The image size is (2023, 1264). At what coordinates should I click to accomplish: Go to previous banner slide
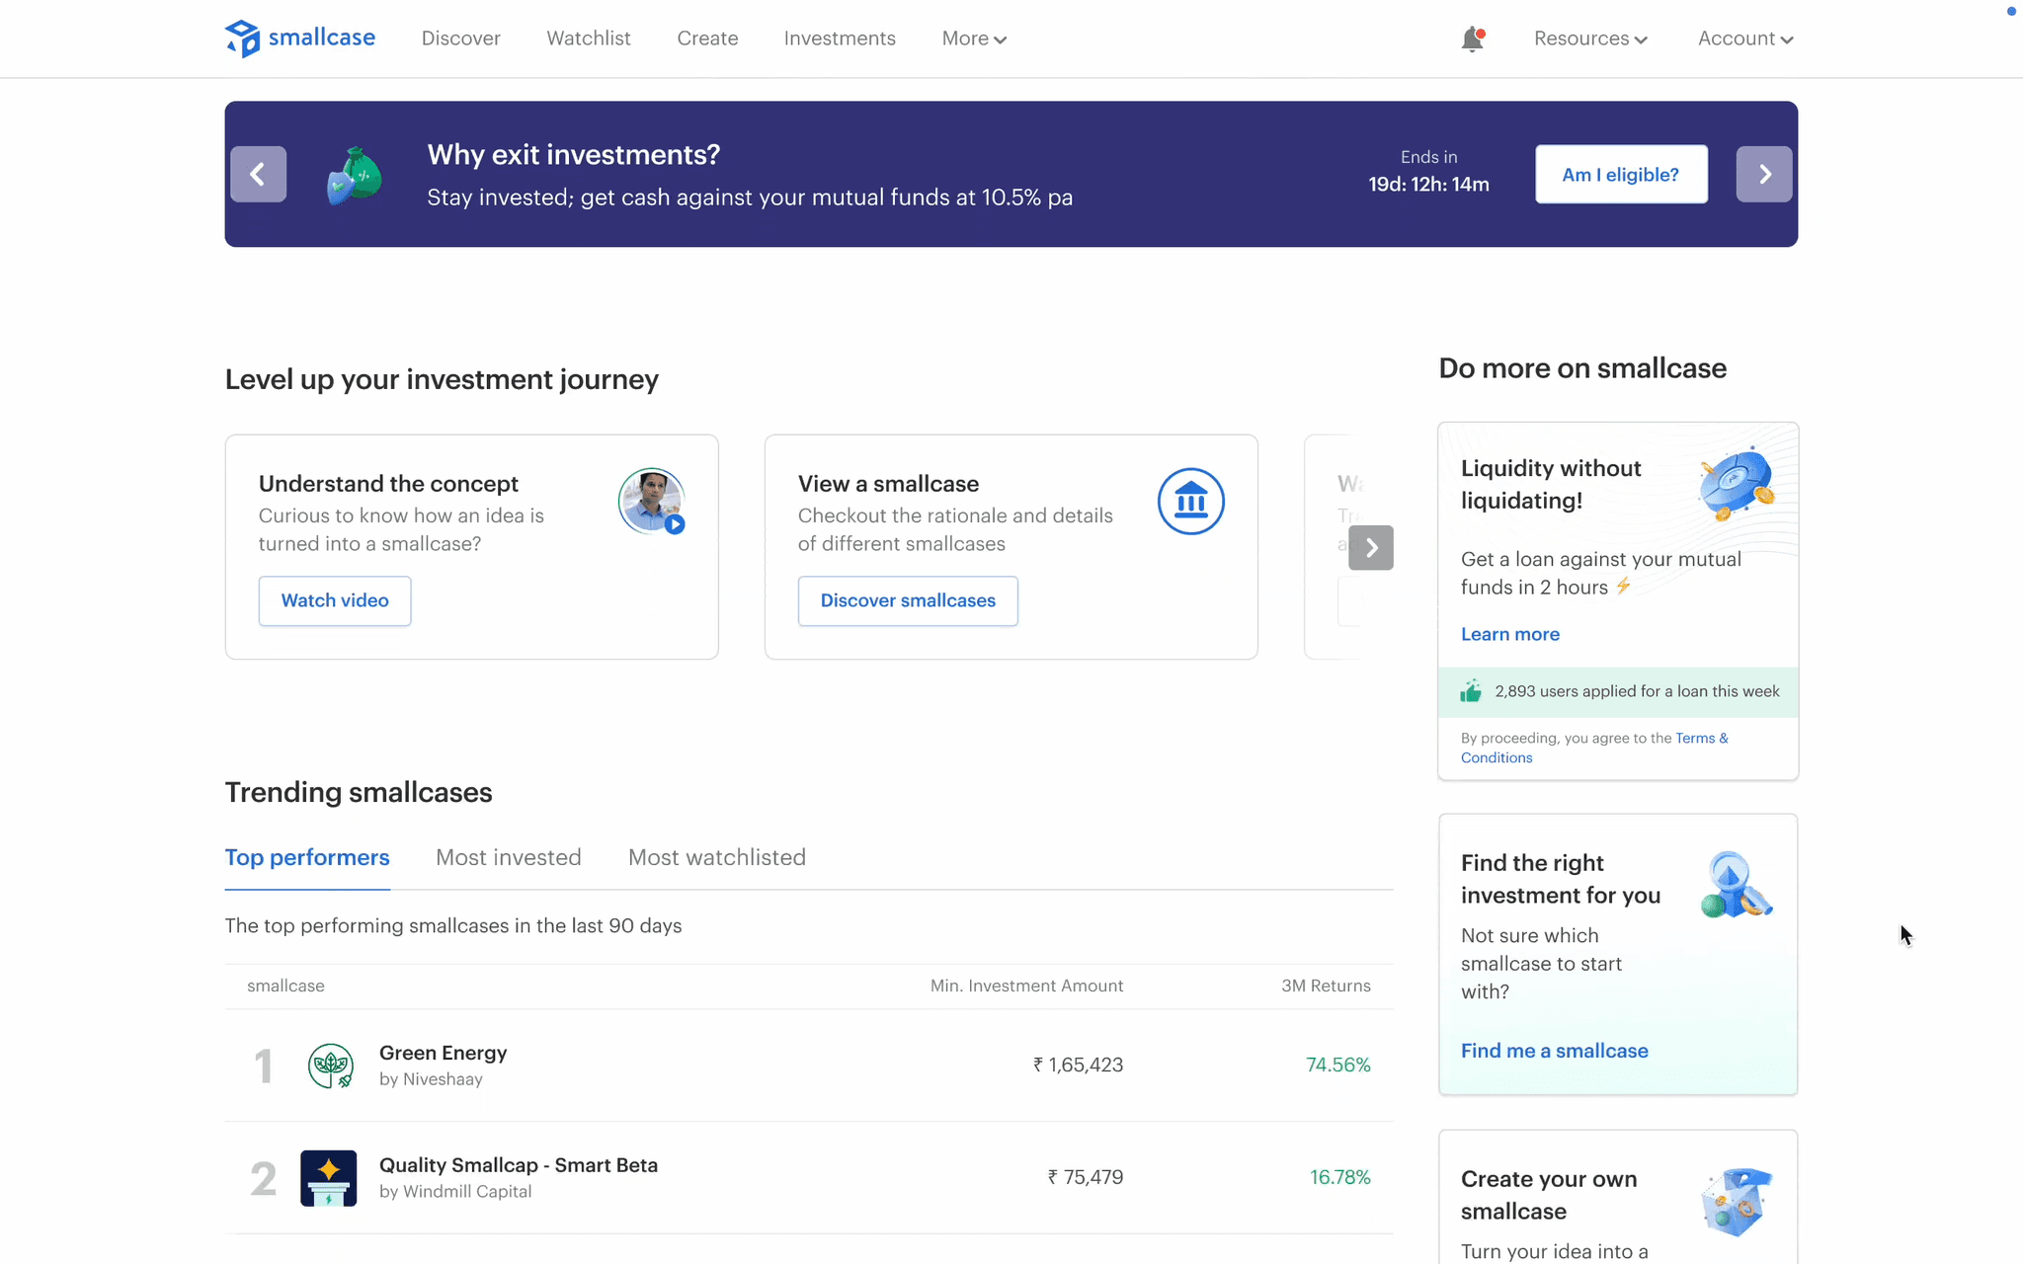[x=259, y=174]
